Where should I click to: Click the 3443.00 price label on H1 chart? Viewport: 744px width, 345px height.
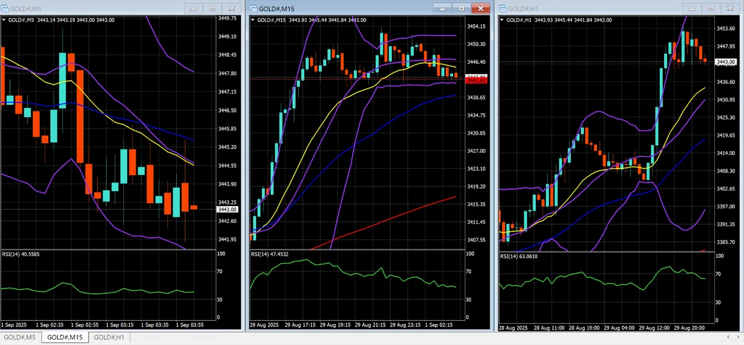(725, 62)
